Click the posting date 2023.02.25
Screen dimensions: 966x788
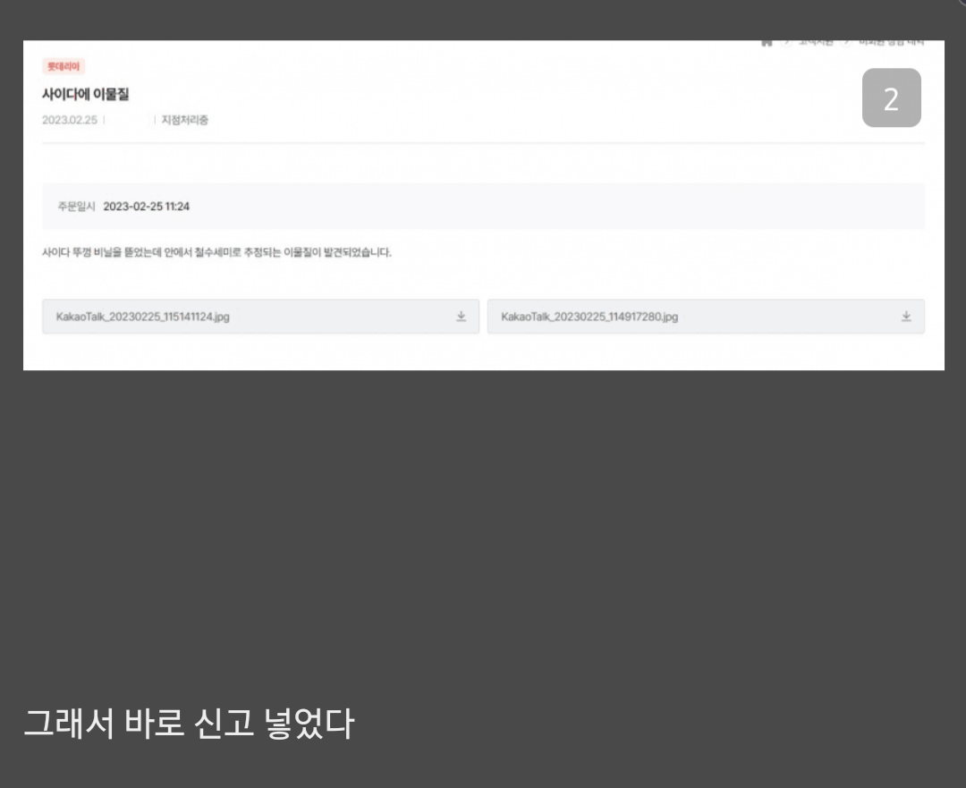[x=70, y=120]
